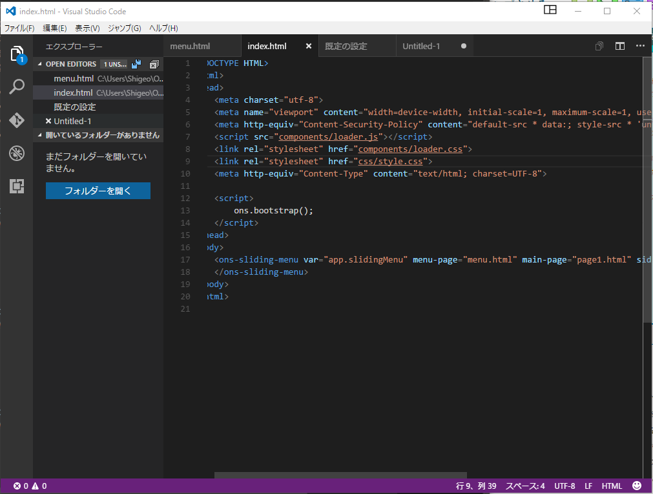653x494 pixels.
Task: Split the editor with split icon
Action: pos(619,46)
